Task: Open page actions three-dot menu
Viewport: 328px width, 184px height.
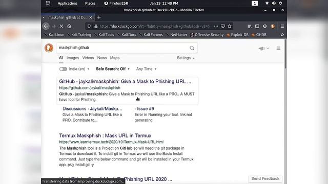Action: point(216,26)
